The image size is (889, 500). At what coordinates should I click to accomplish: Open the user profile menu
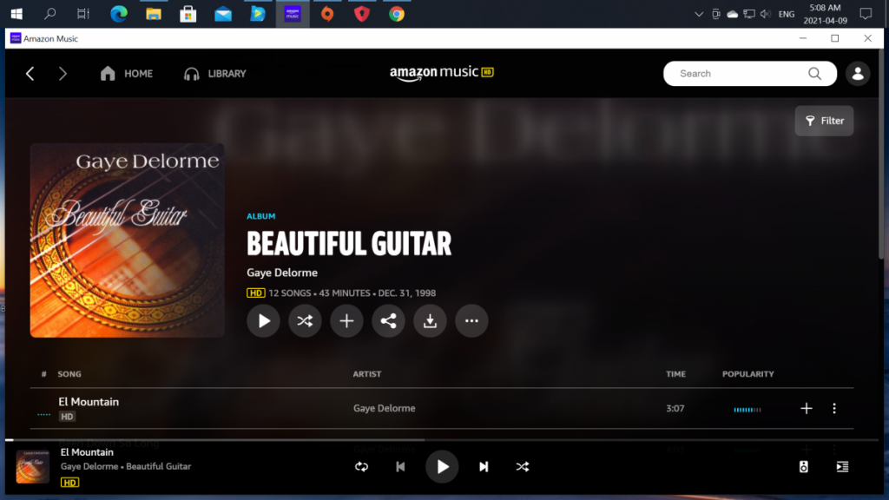858,74
